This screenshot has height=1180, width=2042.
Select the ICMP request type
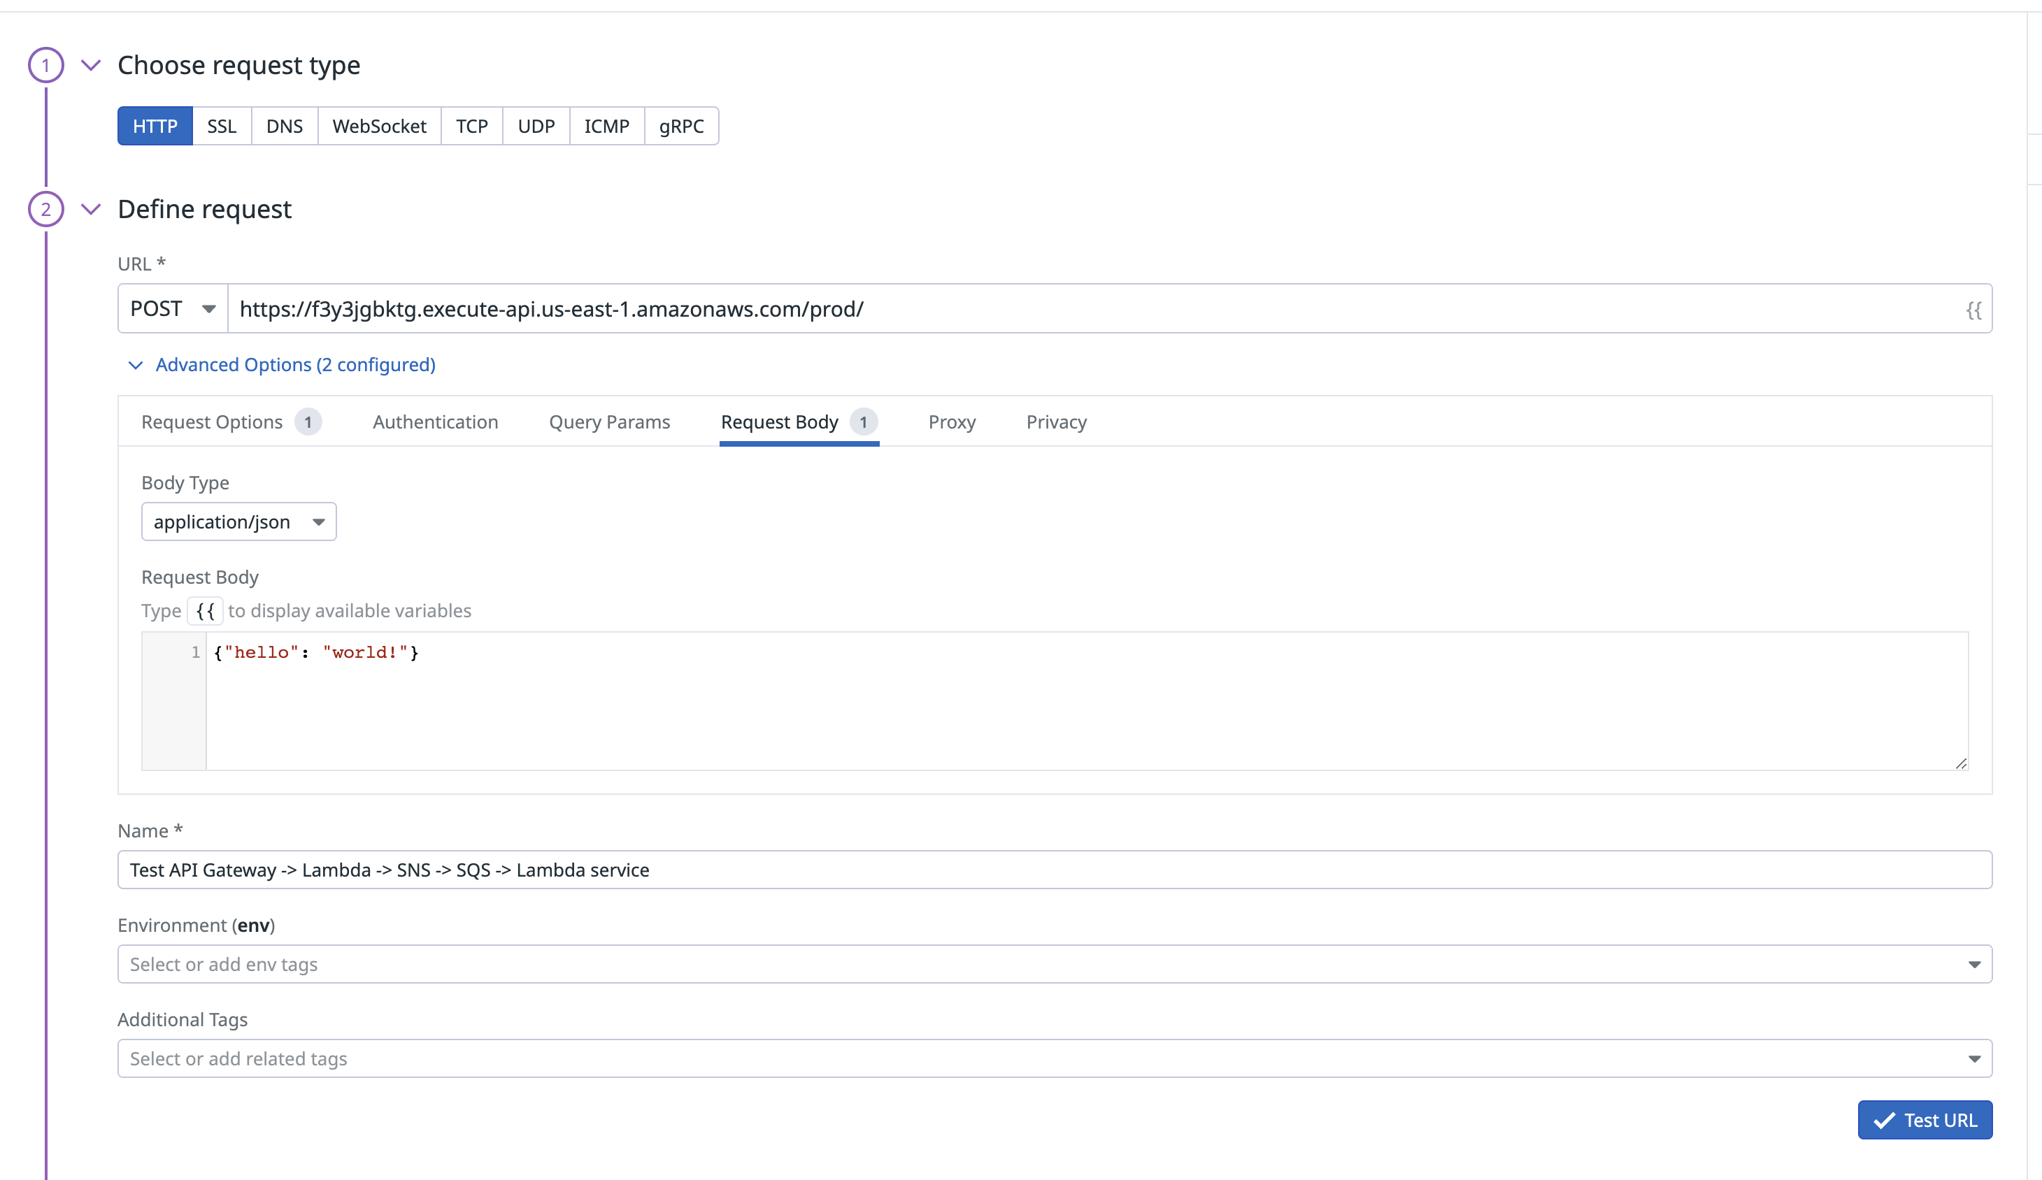point(607,127)
